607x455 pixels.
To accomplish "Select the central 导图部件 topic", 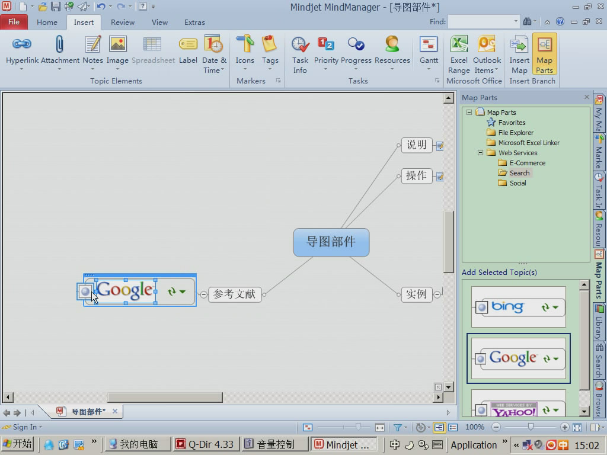I will tap(331, 242).
